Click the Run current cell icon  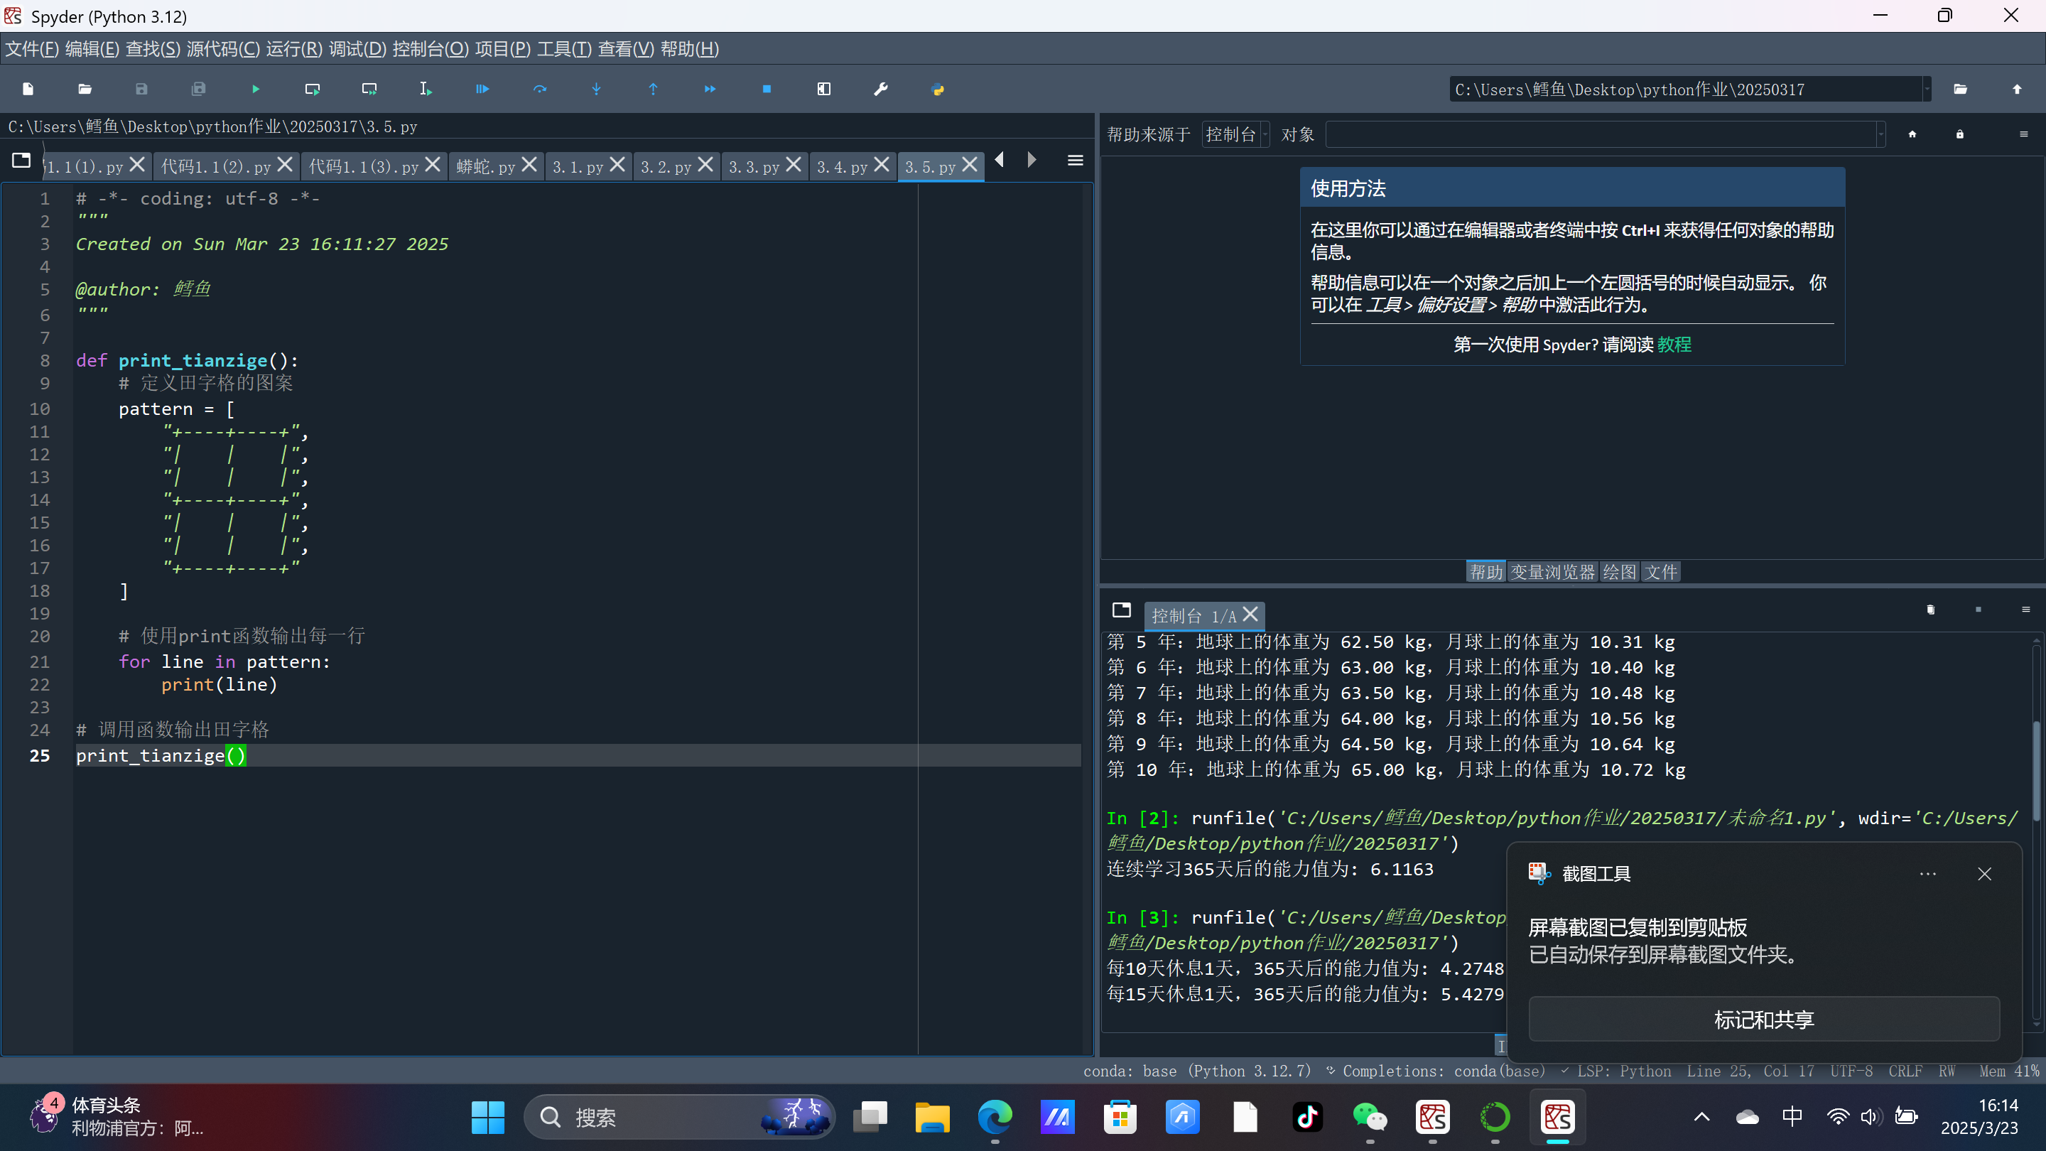click(312, 89)
